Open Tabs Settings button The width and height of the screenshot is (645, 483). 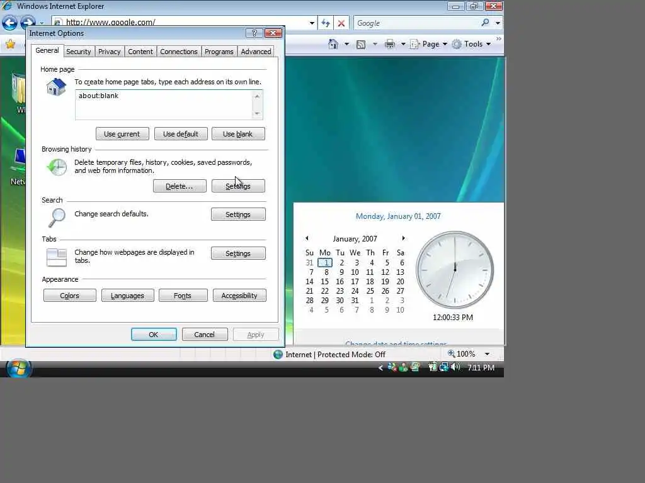tap(238, 253)
